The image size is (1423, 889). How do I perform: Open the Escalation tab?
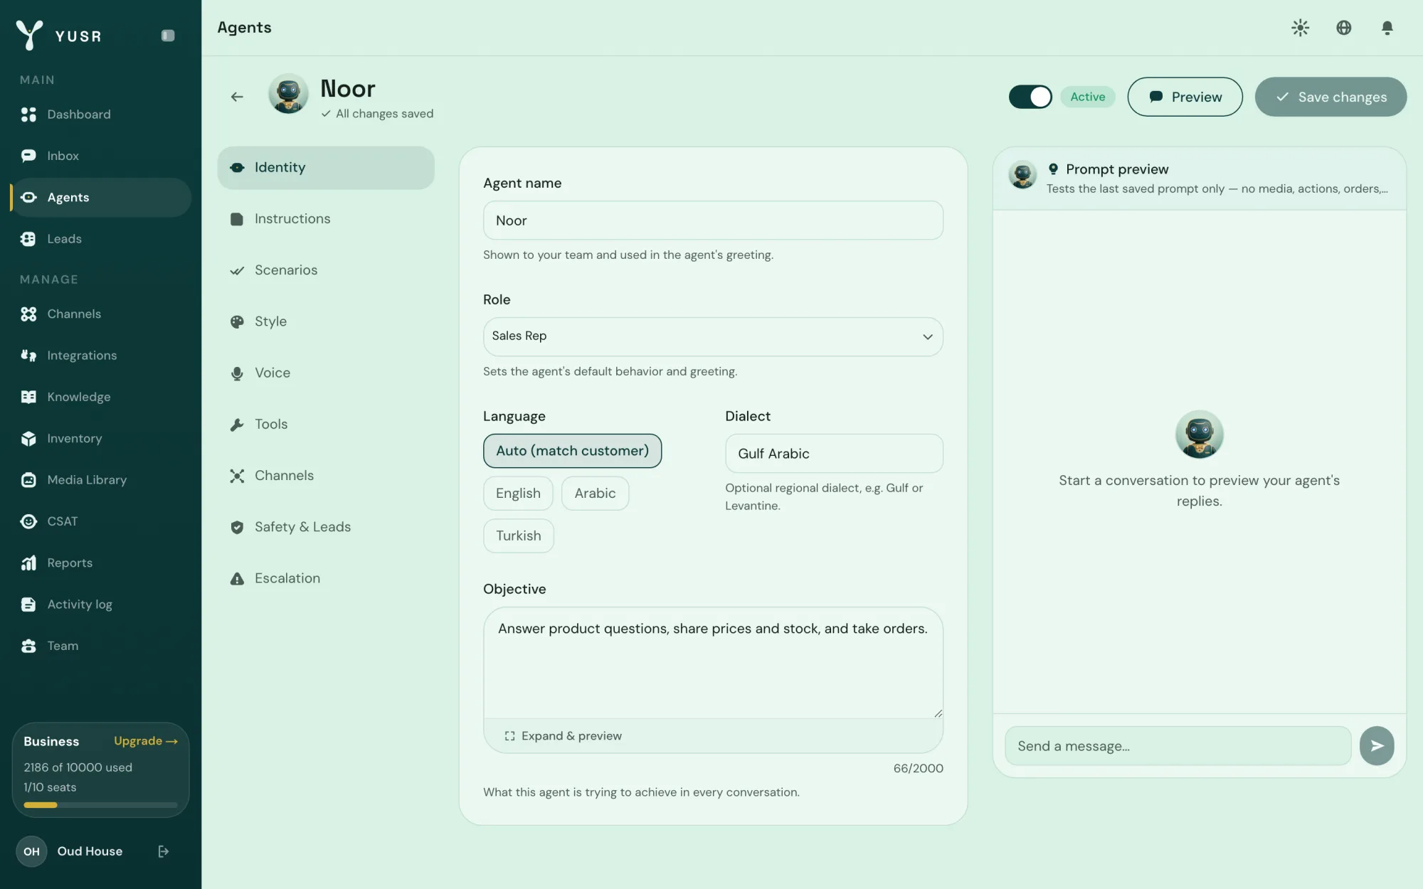pos(326,578)
